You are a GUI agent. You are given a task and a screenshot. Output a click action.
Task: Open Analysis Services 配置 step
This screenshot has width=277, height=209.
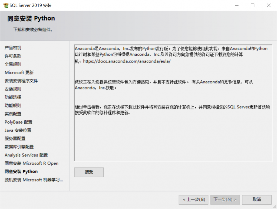(x=26, y=155)
